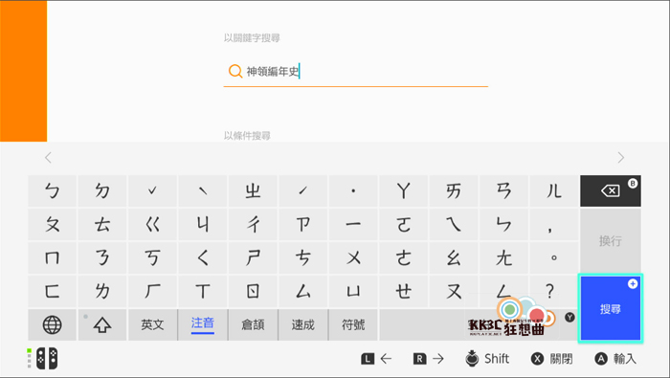
Task: Click the X 關閉 close hint
Action: pos(551,359)
